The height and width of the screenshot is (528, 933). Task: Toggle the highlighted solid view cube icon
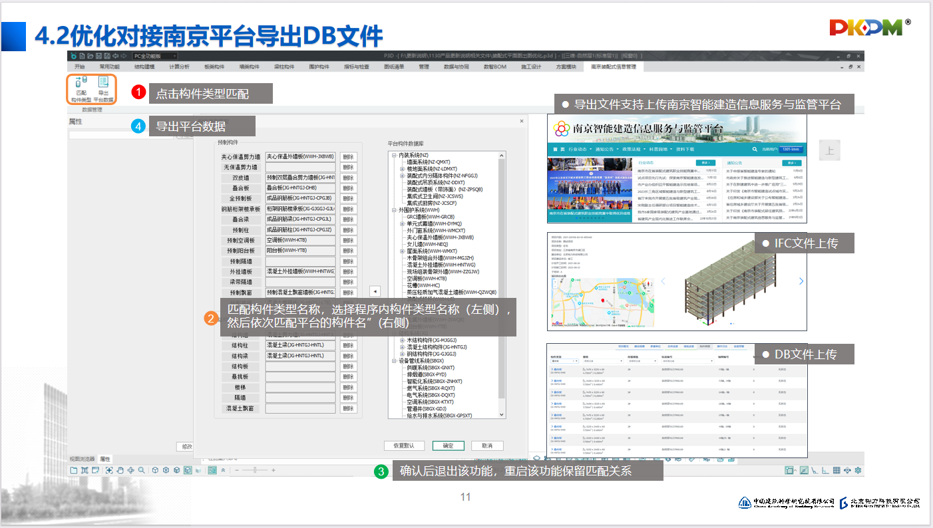188,470
